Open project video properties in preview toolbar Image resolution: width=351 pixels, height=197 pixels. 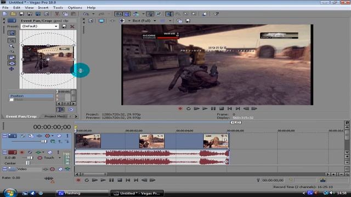90,21
